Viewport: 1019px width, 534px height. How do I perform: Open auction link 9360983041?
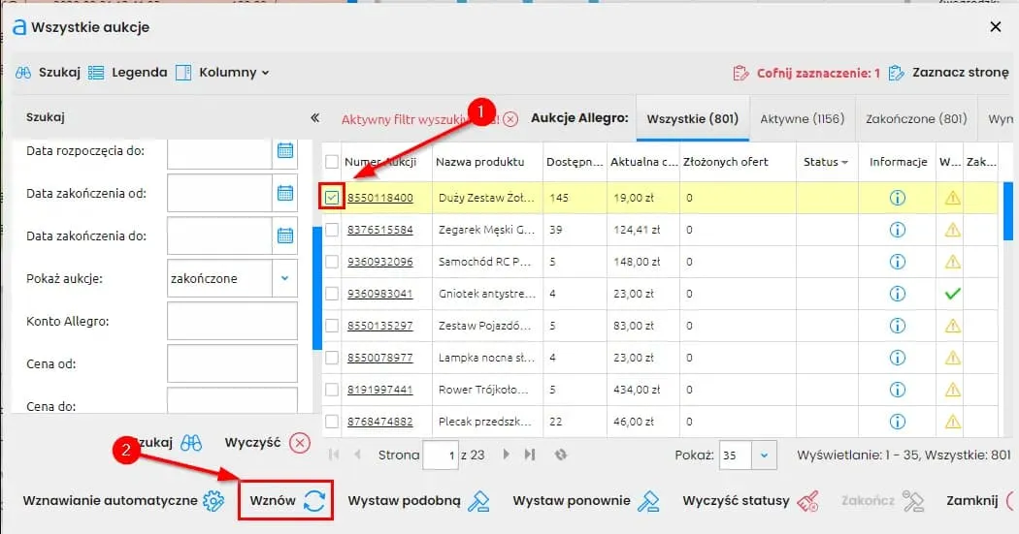coord(379,294)
